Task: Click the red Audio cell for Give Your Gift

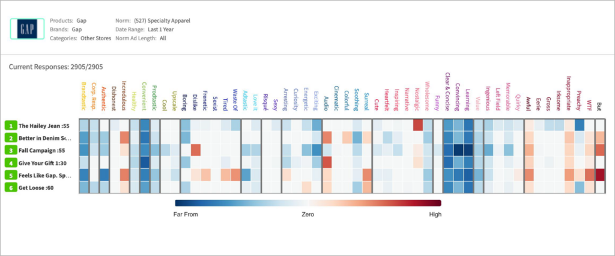Action: pos(327,162)
